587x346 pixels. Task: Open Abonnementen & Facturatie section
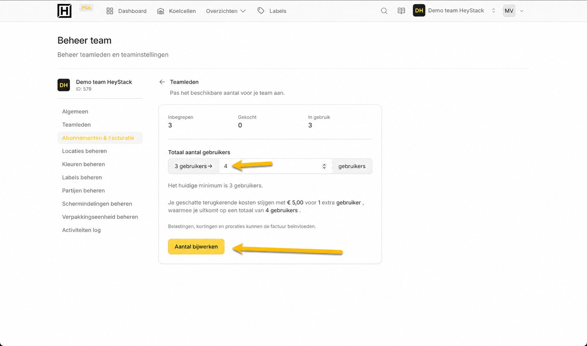coord(100,138)
